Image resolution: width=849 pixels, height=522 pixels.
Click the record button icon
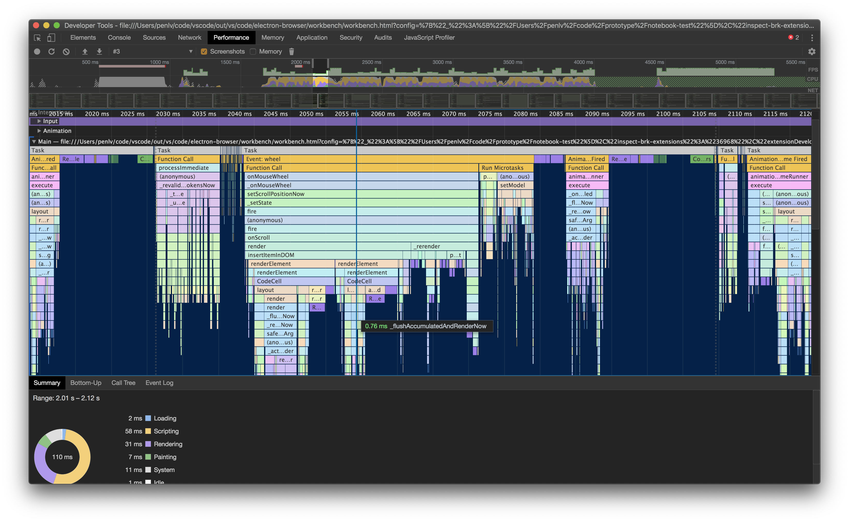[37, 52]
